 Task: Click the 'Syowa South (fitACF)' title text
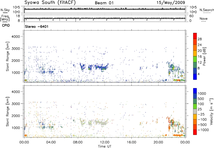(x=50, y=3)
